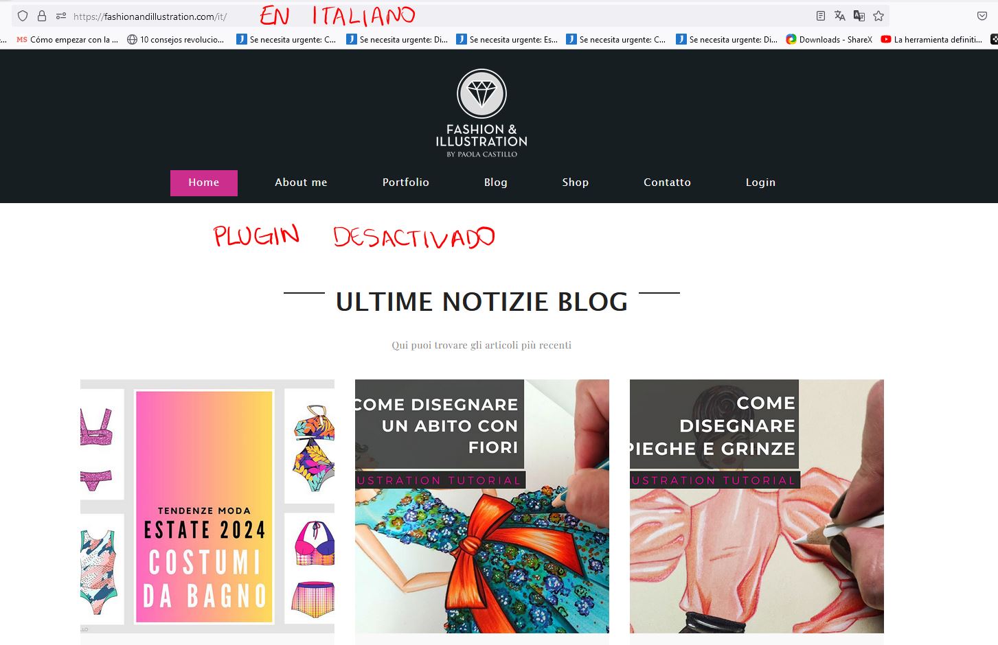Image resolution: width=998 pixels, height=645 pixels.
Task: Open Downloads - ShareX bookmark
Action: click(828, 40)
